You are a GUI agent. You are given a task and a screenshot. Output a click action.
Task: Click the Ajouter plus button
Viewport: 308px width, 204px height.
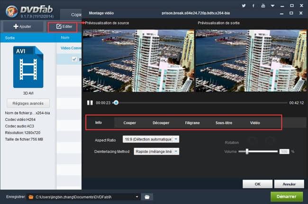tap(22, 26)
